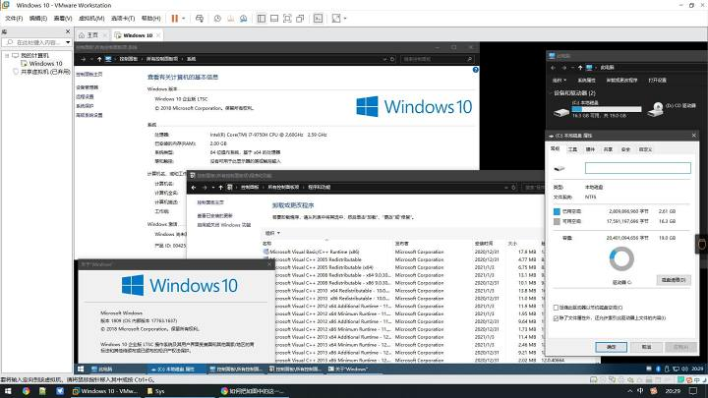This screenshot has height=398, width=708.
Task: Click the VMware pause/suspend button
Action: 175,18
